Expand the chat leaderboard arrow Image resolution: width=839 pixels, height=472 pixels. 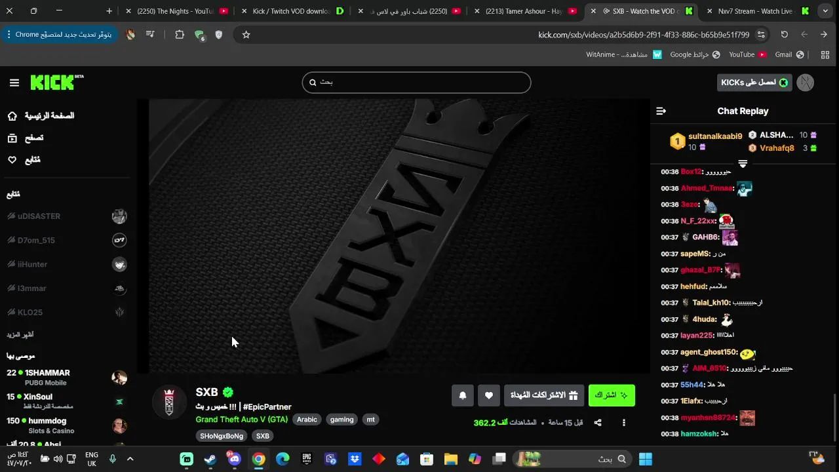click(743, 164)
